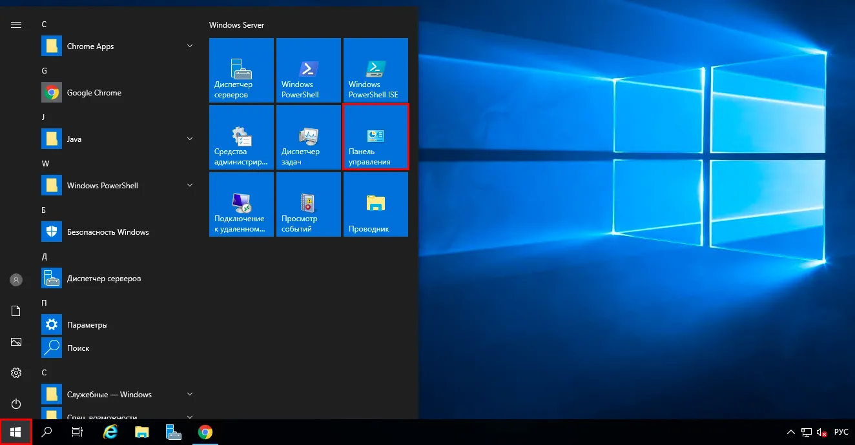Click the muted volume tray icon
The height and width of the screenshot is (445, 855).
822,432
